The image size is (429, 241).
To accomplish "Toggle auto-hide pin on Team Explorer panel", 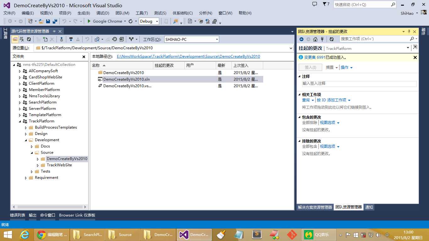I will click(x=409, y=31).
